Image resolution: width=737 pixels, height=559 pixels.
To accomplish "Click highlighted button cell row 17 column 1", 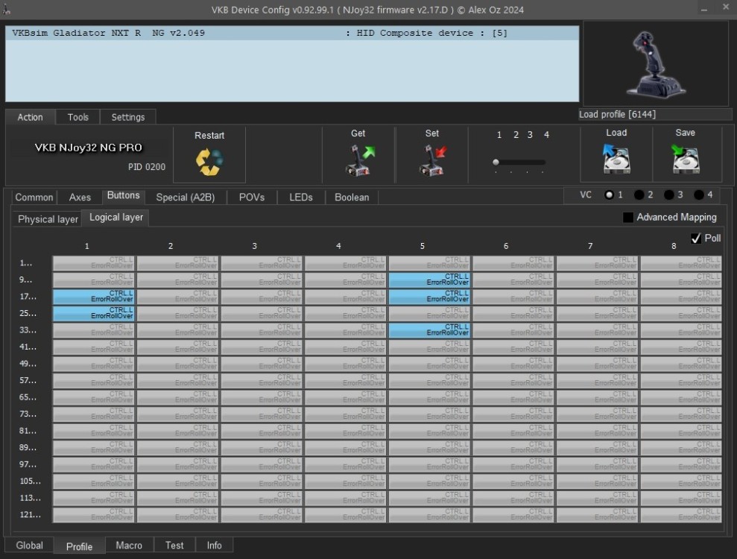I will (93, 297).
